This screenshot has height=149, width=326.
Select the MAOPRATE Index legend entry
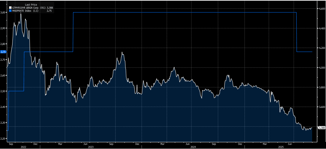23,10
